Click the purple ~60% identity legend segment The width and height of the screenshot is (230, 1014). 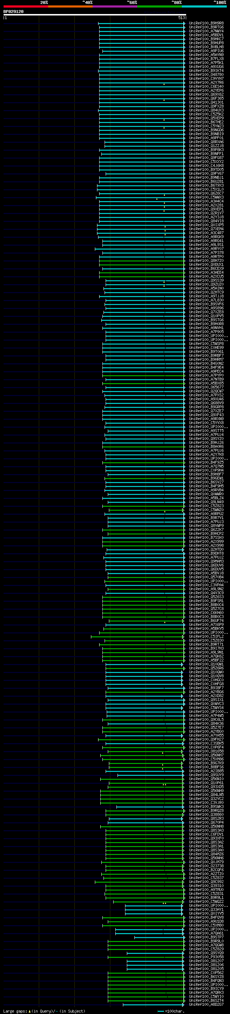pyautogui.click(x=115, y=6)
